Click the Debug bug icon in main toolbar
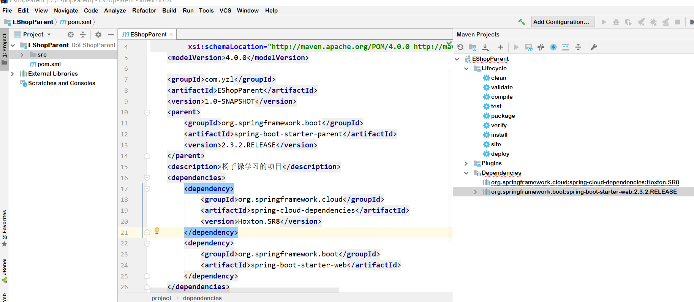 616,22
